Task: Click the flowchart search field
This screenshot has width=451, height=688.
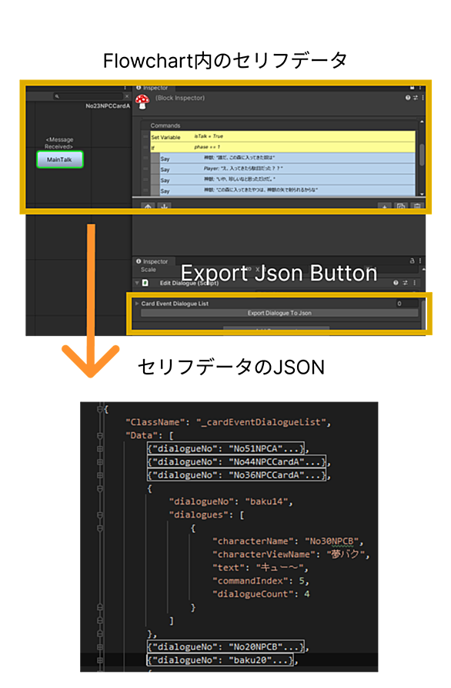Action: 89,96
